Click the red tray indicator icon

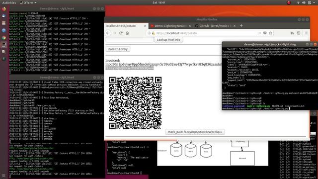pyautogui.click(x=289, y=2)
